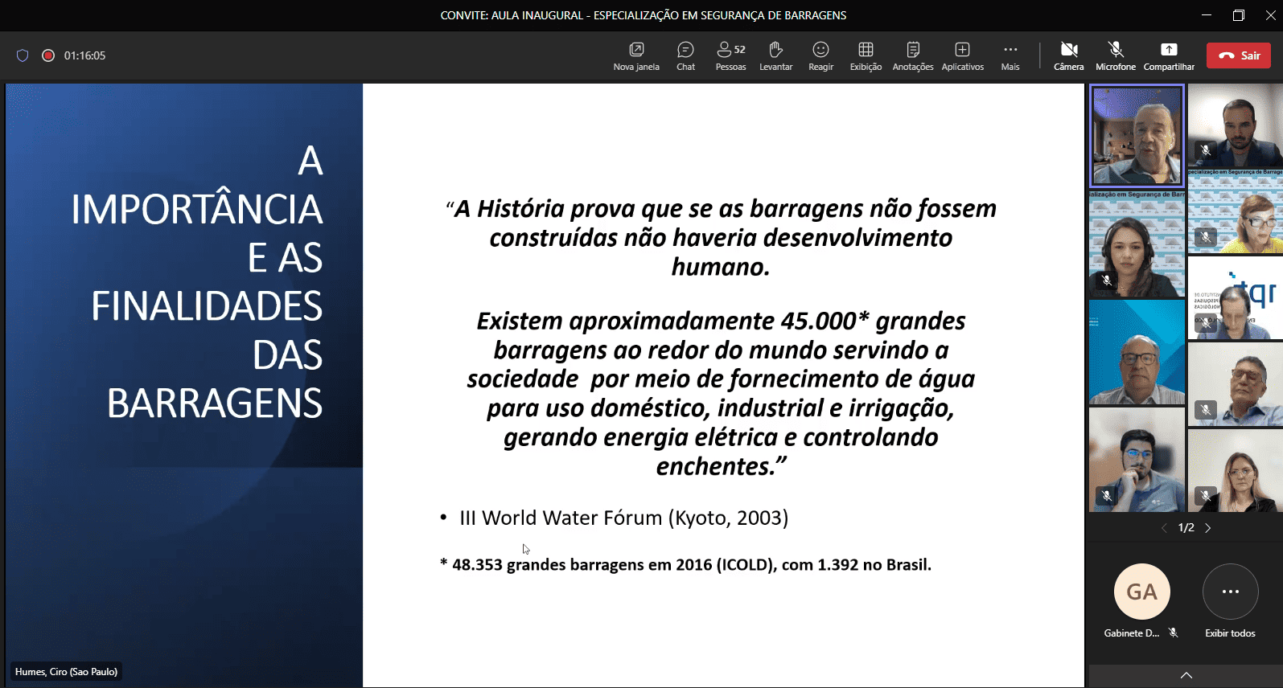The width and height of the screenshot is (1283, 688).
Task: Expand the bottom participant panel chevron
Action: (1186, 675)
